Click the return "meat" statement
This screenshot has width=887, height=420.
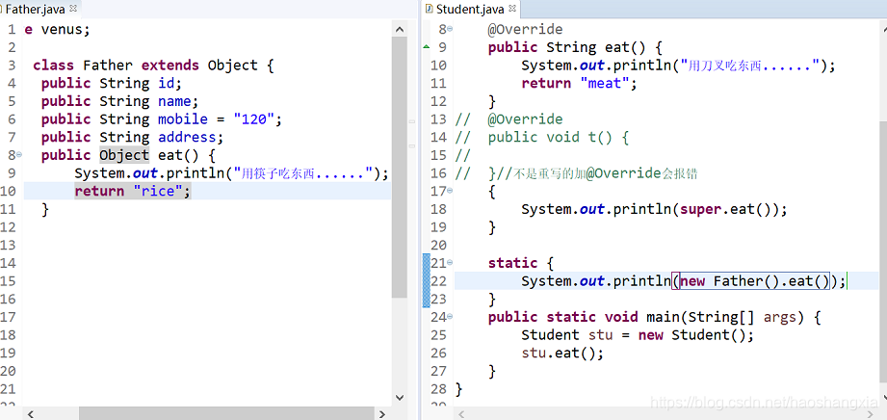pos(579,83)
